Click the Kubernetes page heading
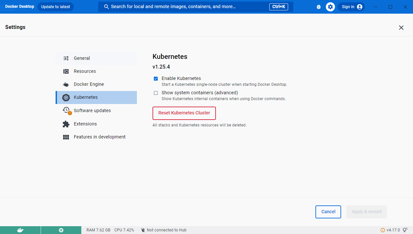This screenshot has width=413, height=234. click(170, 57)
